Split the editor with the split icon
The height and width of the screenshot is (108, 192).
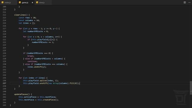pyautogui.click(x=185, y=2)
